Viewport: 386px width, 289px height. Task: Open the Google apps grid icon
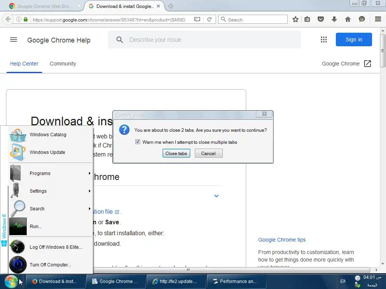click(324, 40)
